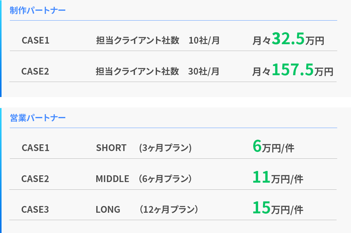This screenshot has height=233, width=351.
Task: Click the MIDDLE plan name
Action: (x=113, y=179)
